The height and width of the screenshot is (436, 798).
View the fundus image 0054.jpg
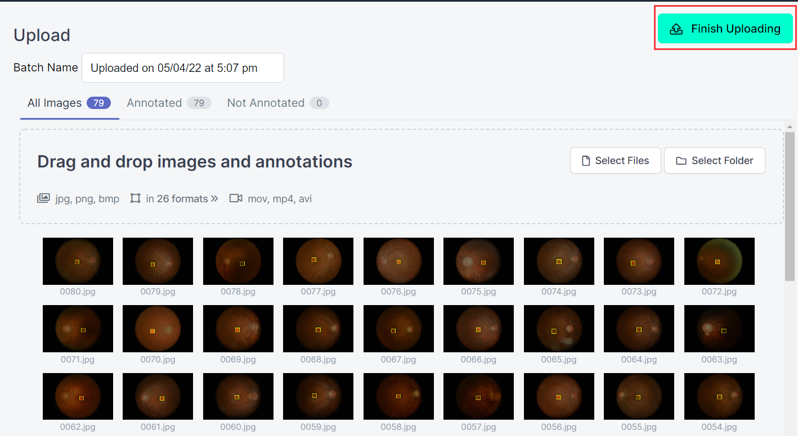(x=719, y=397)
